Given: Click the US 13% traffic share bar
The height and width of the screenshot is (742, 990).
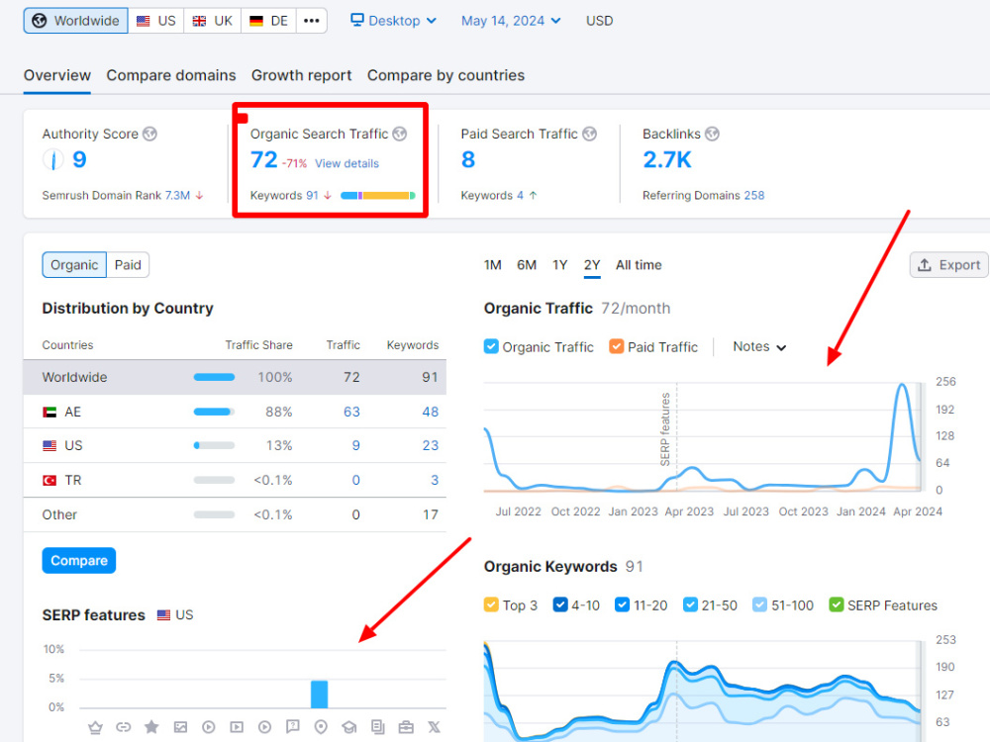Looking at the screenshot, I should [x=214, y=445].
